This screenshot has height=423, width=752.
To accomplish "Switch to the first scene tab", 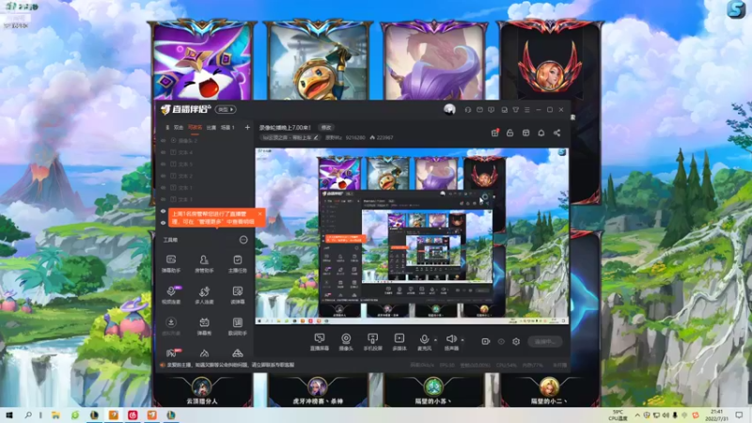I will [179, 128].
